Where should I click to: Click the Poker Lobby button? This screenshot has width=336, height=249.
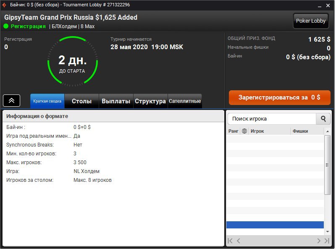(x=311, y=21)
